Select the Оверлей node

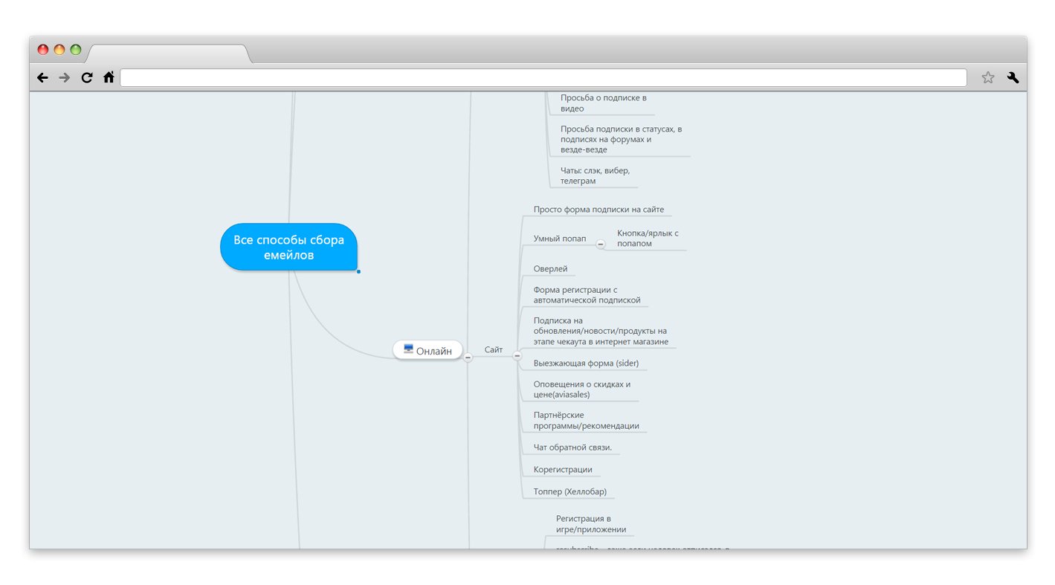click(x=550, y=268)
